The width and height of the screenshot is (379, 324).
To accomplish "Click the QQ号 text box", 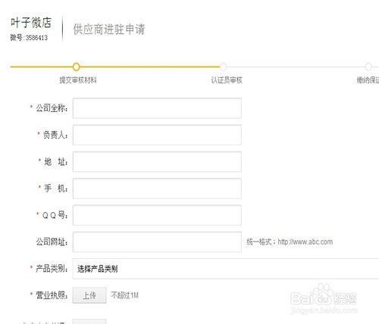I will coord(157,215).
